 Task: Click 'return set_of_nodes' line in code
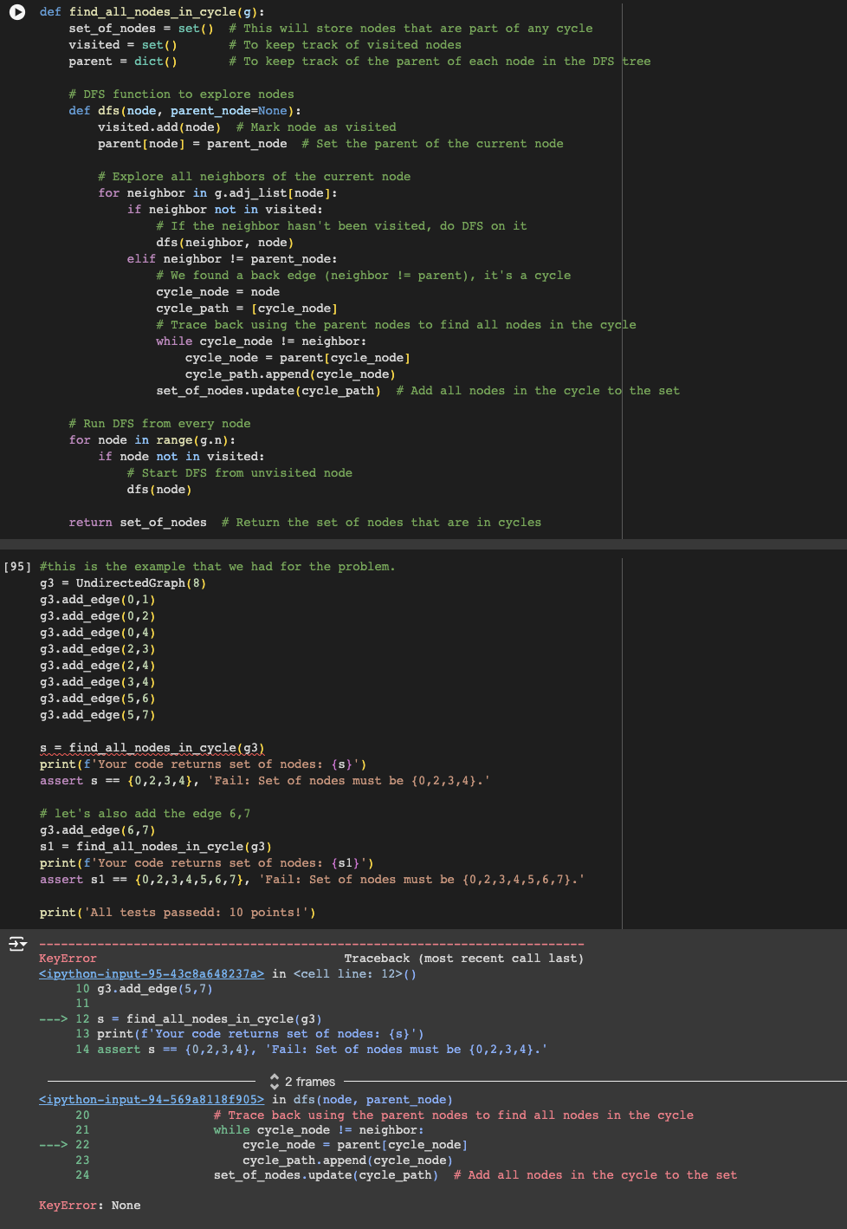[x=138, y=523]
